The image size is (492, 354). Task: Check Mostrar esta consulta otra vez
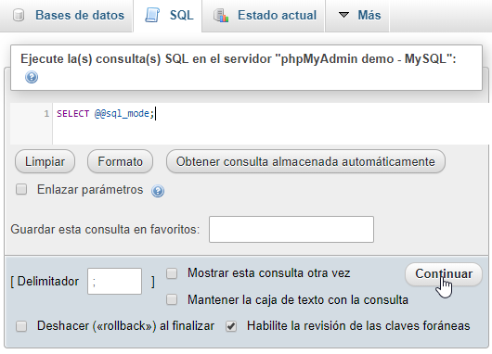172,273
